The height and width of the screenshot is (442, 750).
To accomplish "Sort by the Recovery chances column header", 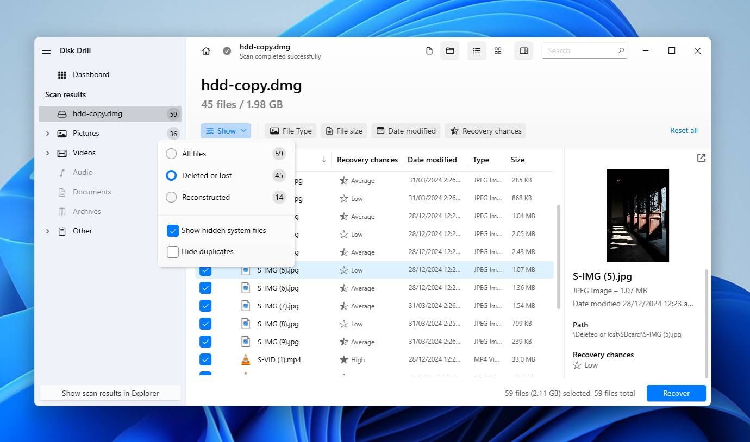I will coord(367,160).
